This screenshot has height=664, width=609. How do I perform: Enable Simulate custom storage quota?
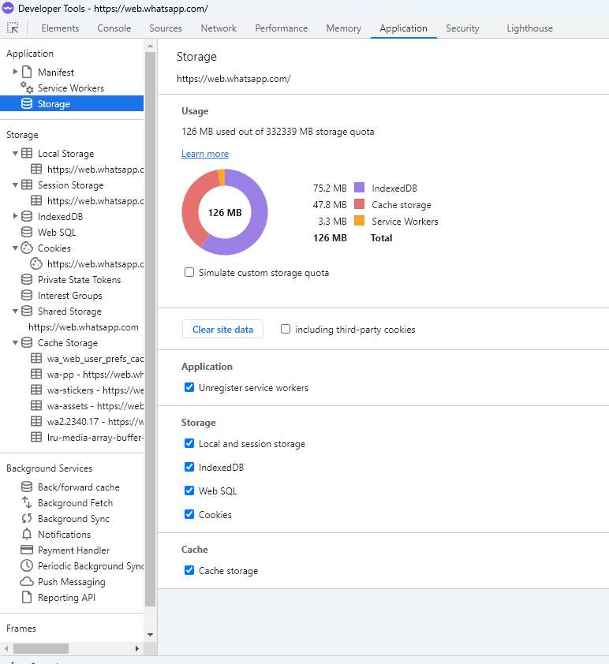pyautogui.click(x=189, y=272)
